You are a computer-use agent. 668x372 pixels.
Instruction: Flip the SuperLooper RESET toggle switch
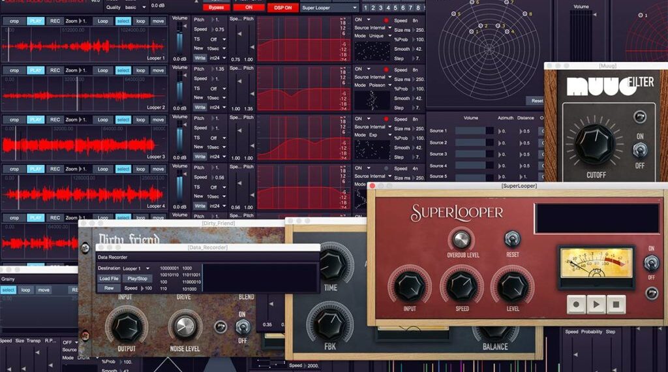click(x=513, y=239)
